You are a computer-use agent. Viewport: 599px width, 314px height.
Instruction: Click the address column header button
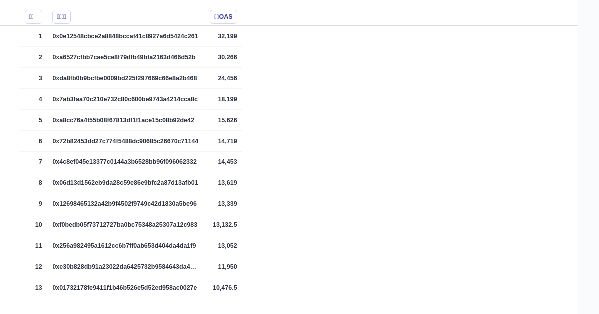(x=61, y=17)
